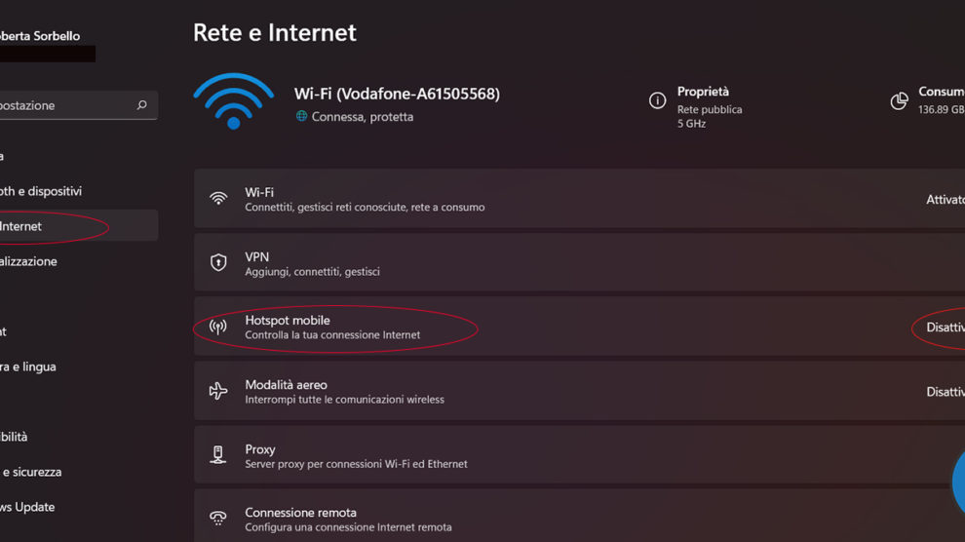
Task: Click the search magnifier icon
Action: tap(142, 105)
